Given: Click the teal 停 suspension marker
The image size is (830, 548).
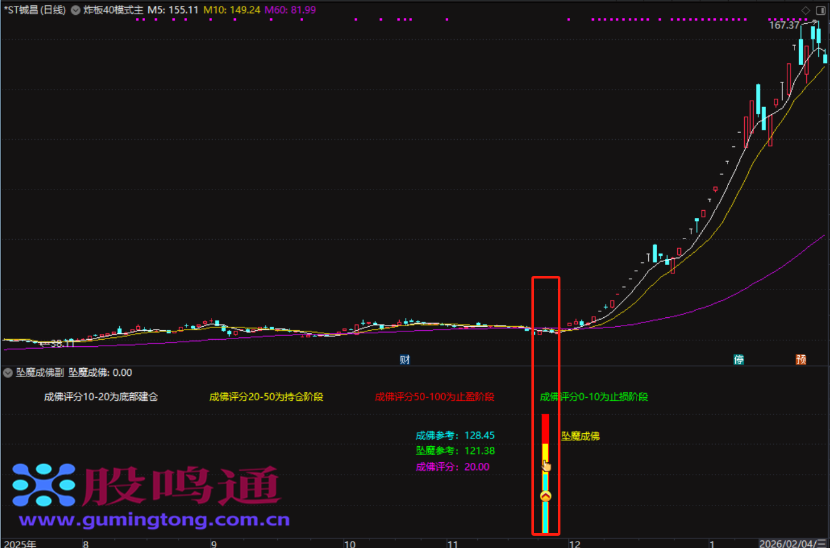Looking at the screenshot, I should point(738,360).
